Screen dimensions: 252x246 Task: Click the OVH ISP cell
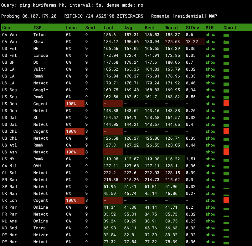(37, 166)
